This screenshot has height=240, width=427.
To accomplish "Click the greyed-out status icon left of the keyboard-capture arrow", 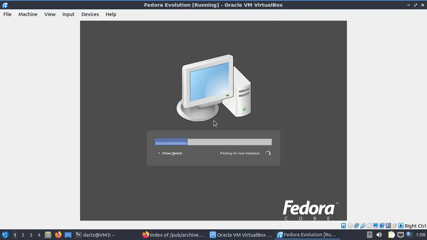I will coord(394,226).
